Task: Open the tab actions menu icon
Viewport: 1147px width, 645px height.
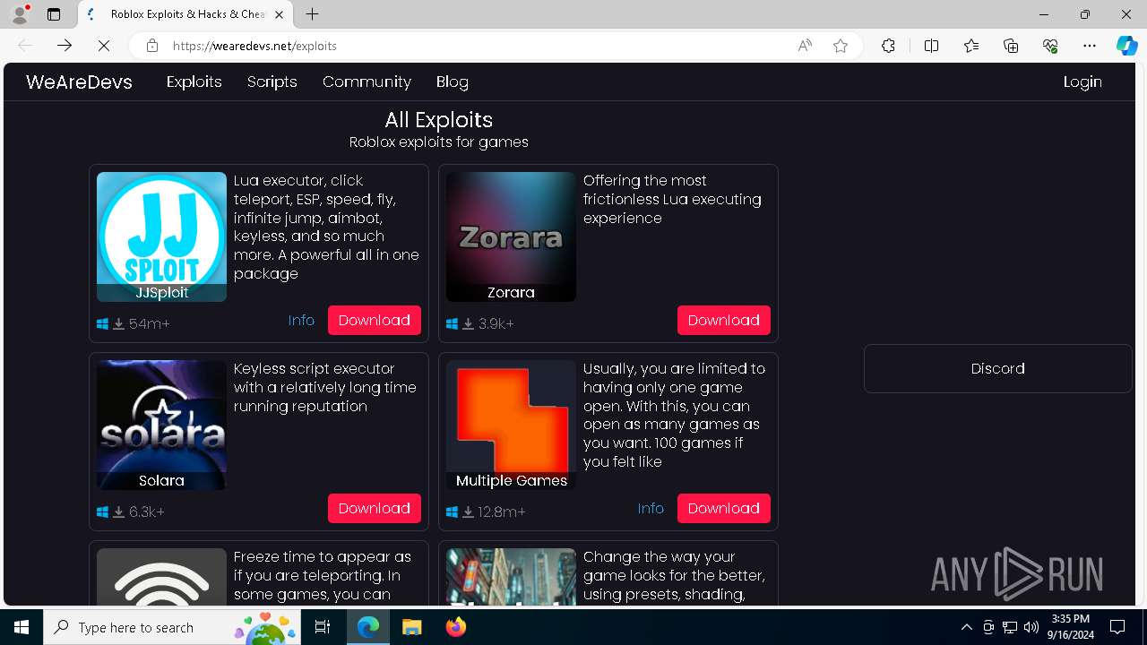Action: [54, 14]
